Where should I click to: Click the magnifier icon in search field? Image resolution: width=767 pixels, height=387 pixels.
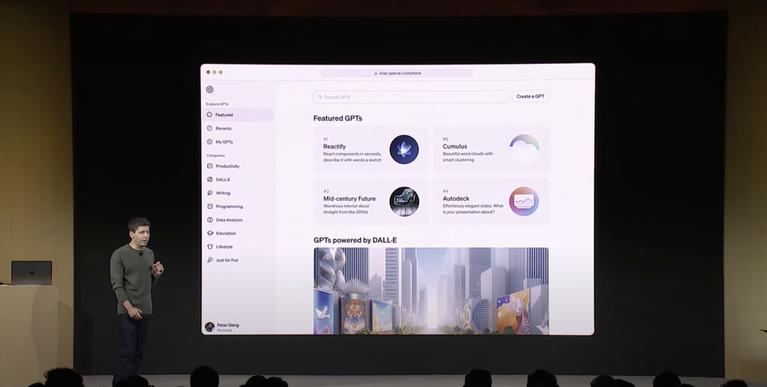(x=320, y=97)
